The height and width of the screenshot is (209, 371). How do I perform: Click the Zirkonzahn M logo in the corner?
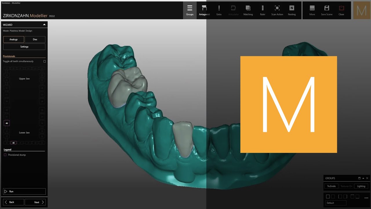pyautogui.click(x=361, y=11)
